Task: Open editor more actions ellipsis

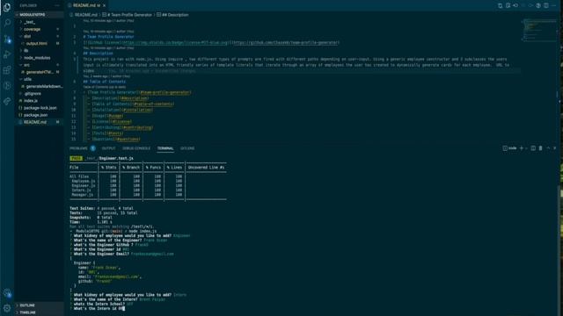Action: (554, 6)
